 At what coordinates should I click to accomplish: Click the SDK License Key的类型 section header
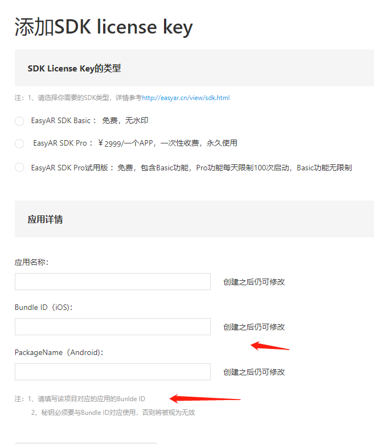tap(74, 68)
